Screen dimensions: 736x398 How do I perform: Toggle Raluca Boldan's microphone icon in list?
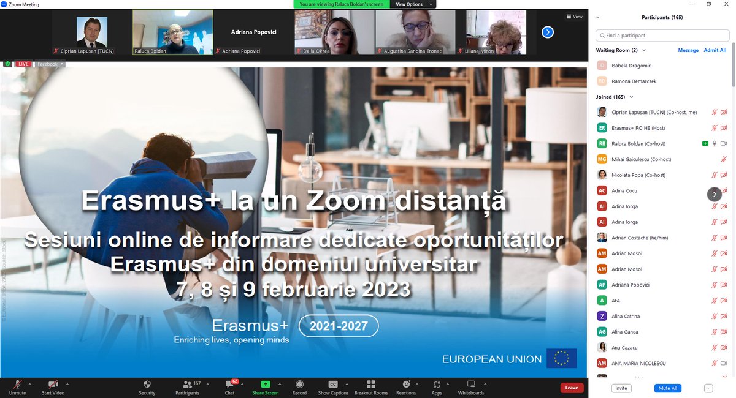pyautogui.click(x=714, y=143)
